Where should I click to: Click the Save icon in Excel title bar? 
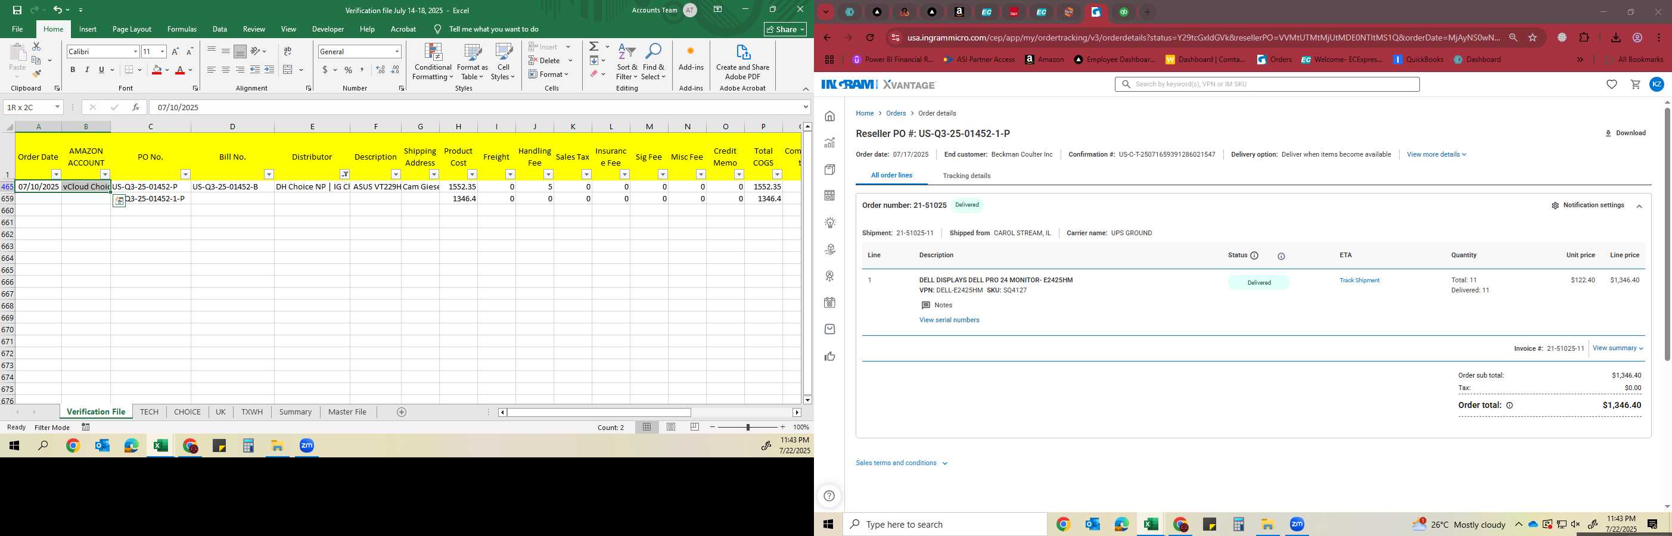[17, 10]
